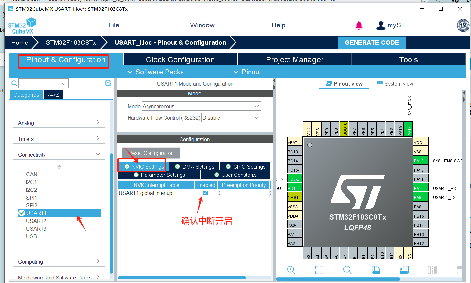Select the Pinout view tab
Screen dimensions: 471x283
344,84
